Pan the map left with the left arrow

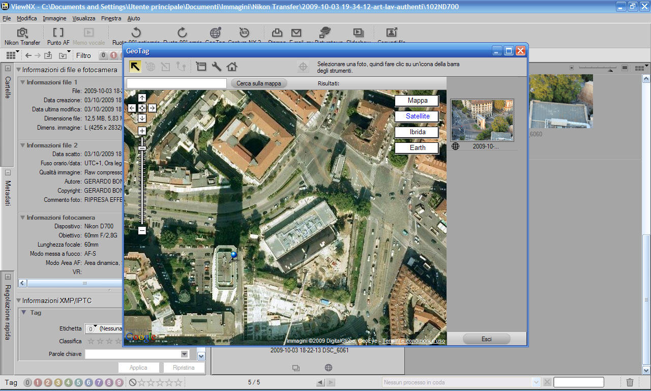[132, 108]
